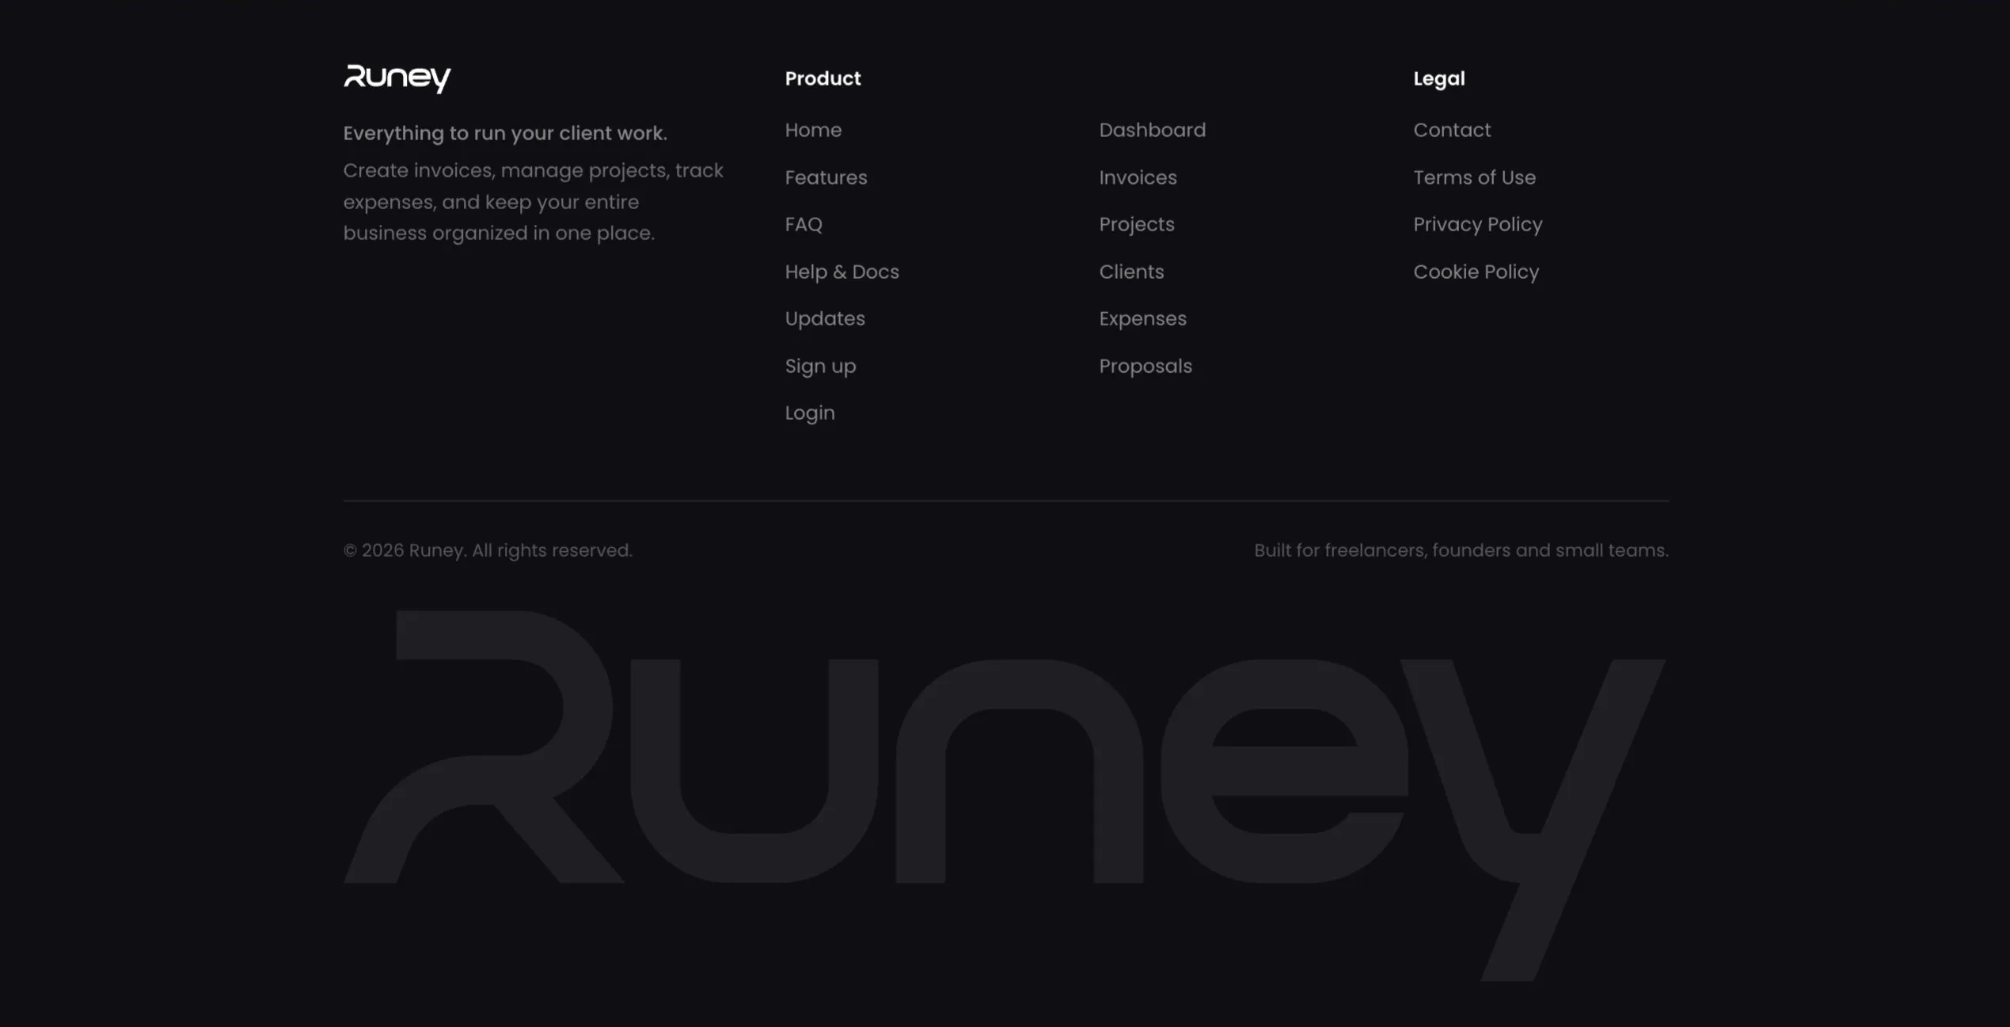Visit the Help & Docs link

pyautogui.click(x=842, y=272)
